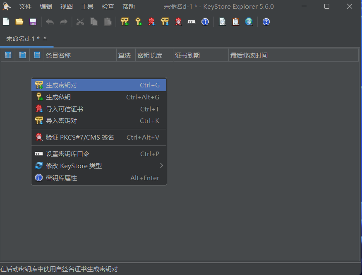This screenshot has width=362, height=275.
Task: Click the examine clipboard toolbar icon
Action: (x=236, y=22)
